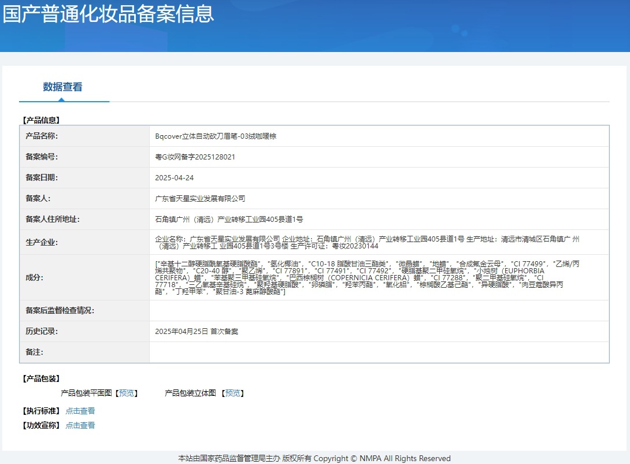The height and width of the screenshot is (464, 630).
Task: Click the page title 国产普通化妆品备案信息
Action: [108, 14]
